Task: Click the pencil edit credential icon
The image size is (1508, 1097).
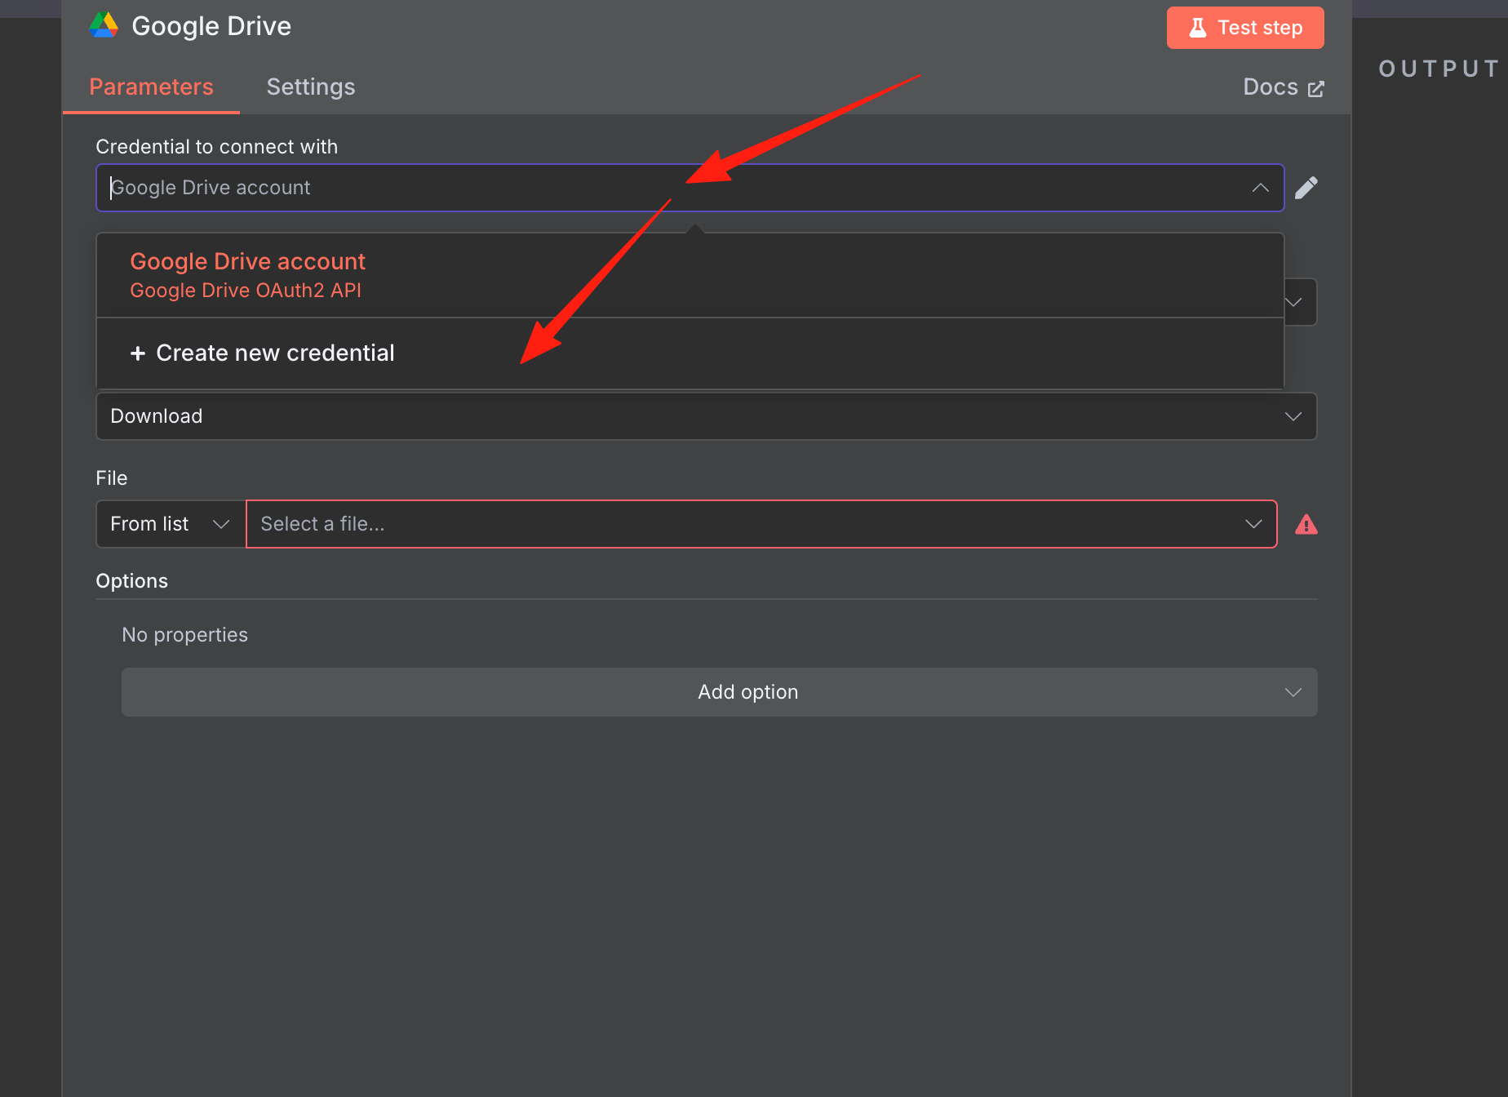Action: coord(1306,188)
